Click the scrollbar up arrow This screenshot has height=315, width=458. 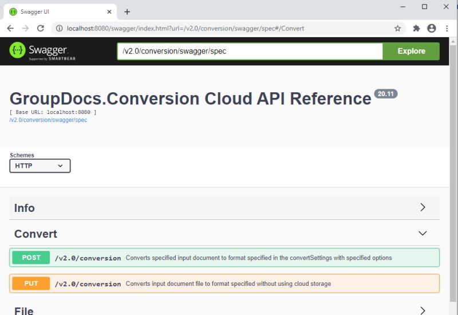tap(453, 41)
